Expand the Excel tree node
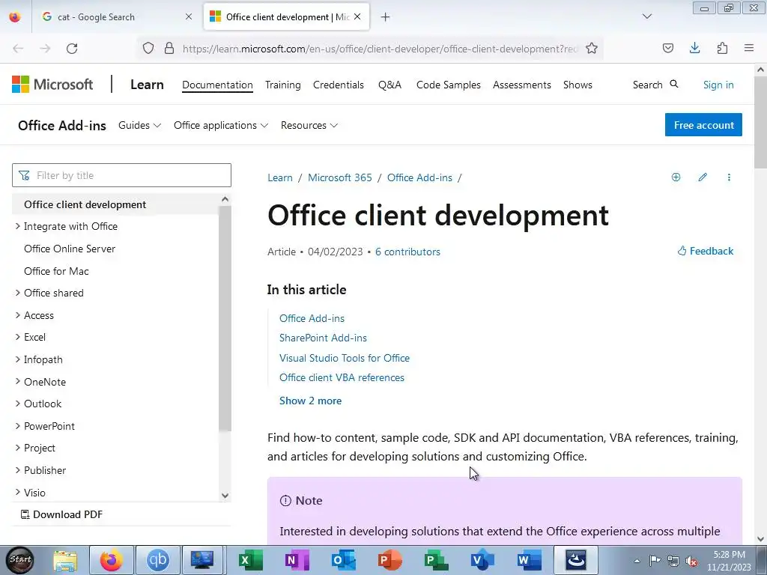Viewport: 767px width, 575px height. coord(18,337)
